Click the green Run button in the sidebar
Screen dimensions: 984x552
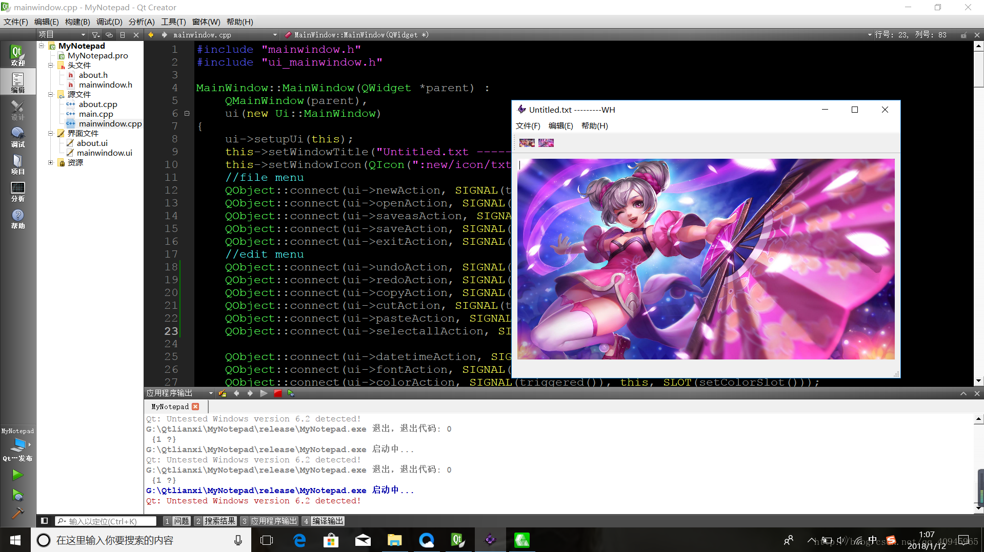[x=17, y=475]
